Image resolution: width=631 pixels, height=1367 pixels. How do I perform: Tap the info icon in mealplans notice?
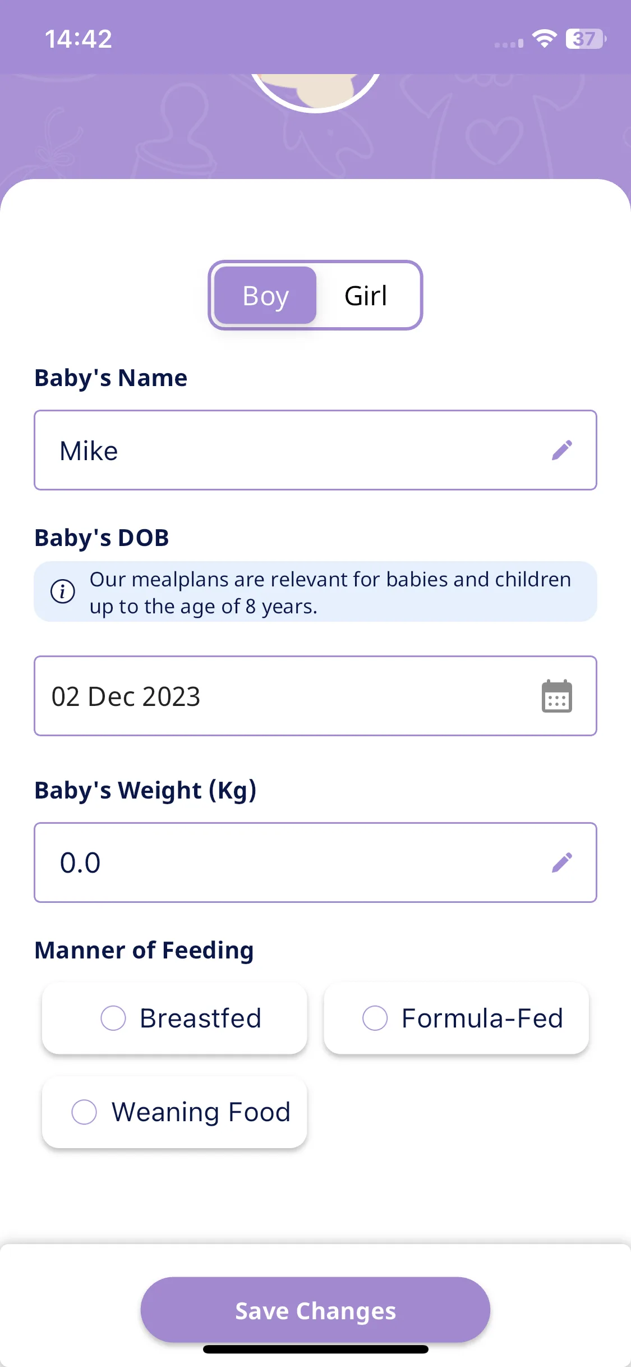click(63, 591)
